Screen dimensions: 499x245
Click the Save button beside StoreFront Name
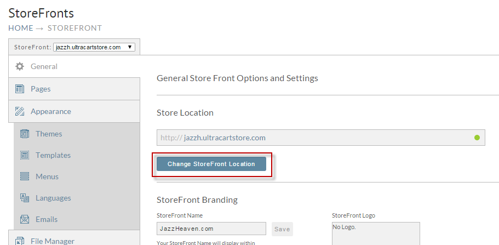pos(282,229)
